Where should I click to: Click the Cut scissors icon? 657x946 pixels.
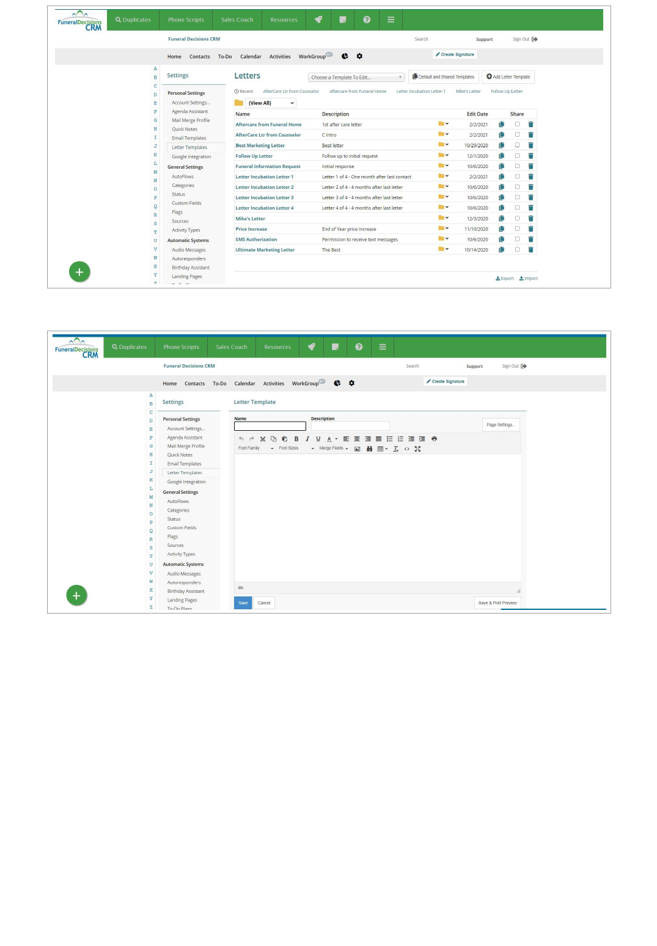pyautogui.click(x=263, y=439)
